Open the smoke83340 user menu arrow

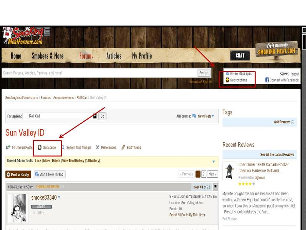pyautogui.click(x=59, y=197)
